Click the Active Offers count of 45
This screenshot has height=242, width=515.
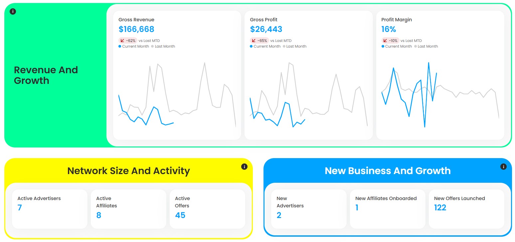click(180, 215)
